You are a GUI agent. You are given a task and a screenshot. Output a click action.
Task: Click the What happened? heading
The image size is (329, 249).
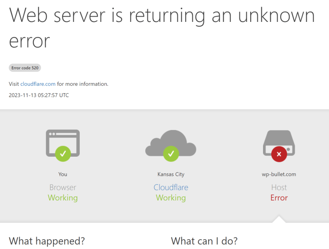pyautogui.click(x=47, y=240)
